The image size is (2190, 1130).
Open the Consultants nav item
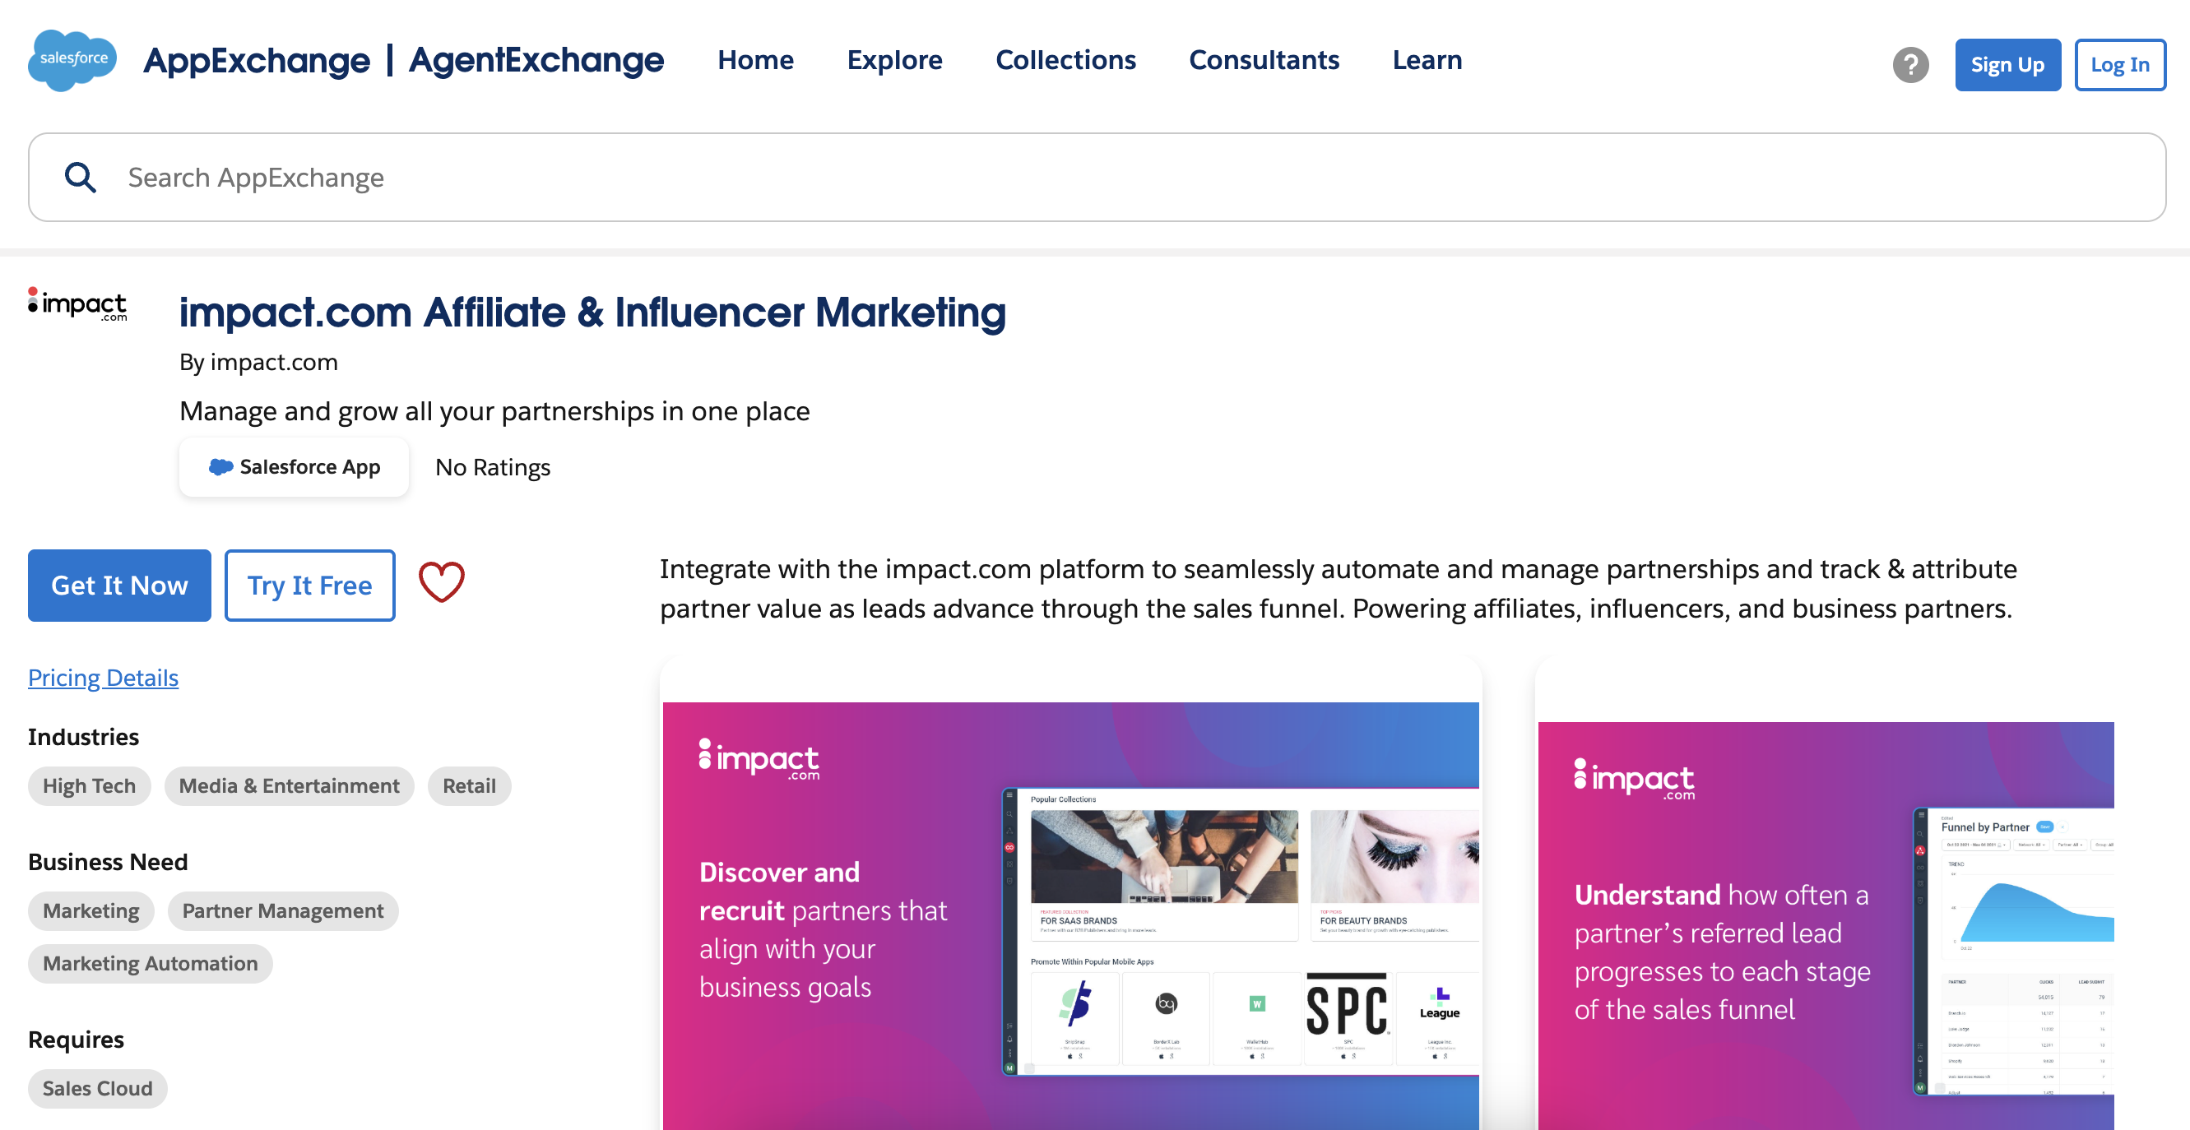1264,60
